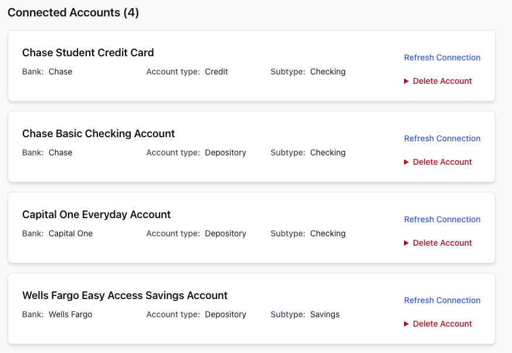Click the red arrow icon in Capital One Everyday card
The height and width of the screenshot is (353, 512).
pos(406,243)
